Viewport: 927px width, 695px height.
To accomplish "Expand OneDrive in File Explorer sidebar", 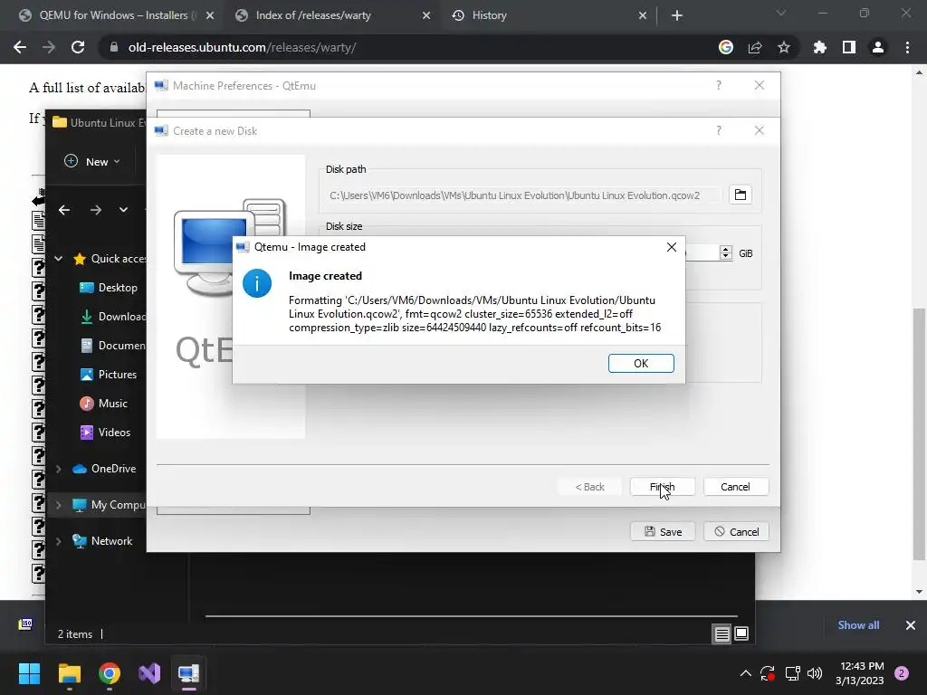I will point(59,469).
